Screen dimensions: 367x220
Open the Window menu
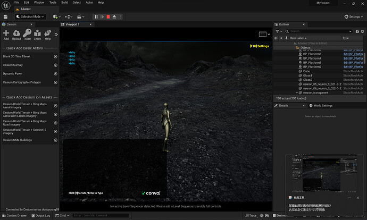click(x=39, y=3)
